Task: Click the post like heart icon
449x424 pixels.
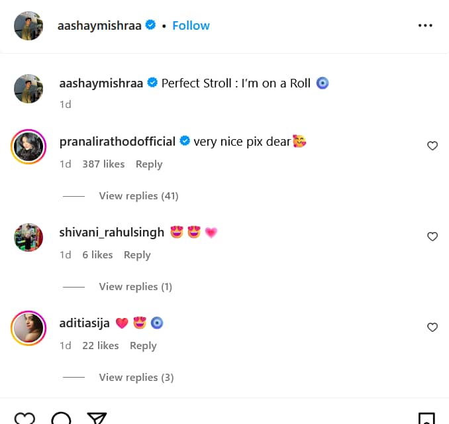Action: pyautogui.click(x=25, y=419)
